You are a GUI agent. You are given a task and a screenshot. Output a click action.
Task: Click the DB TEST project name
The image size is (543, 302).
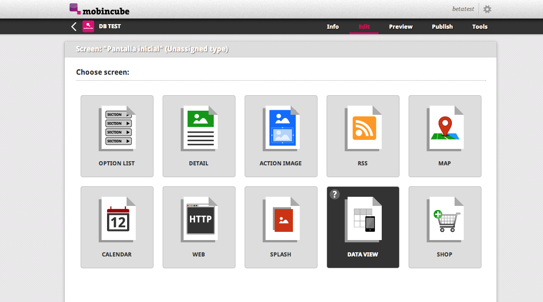pyautogui.click(x=110, y=26)
